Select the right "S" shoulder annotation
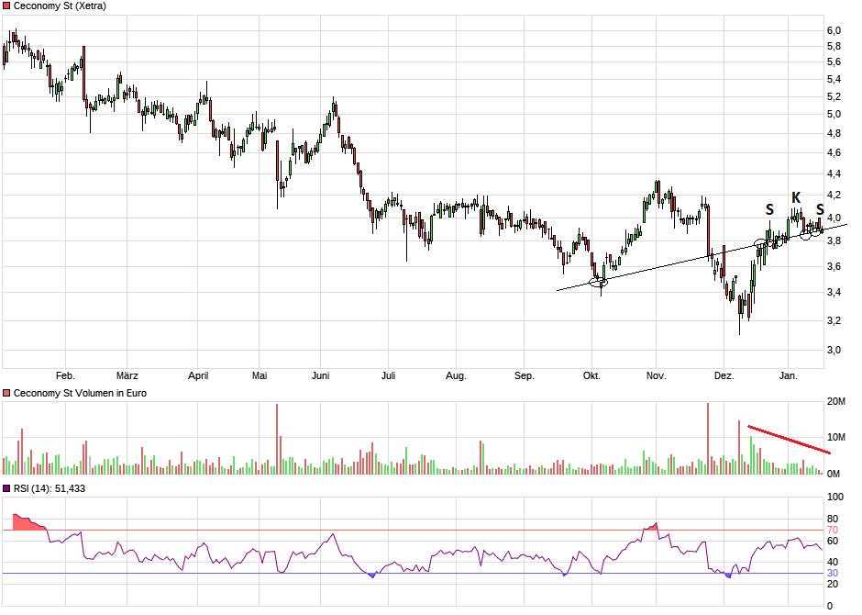The height and width of the screenshot is (615, 862). click(820, 210)
